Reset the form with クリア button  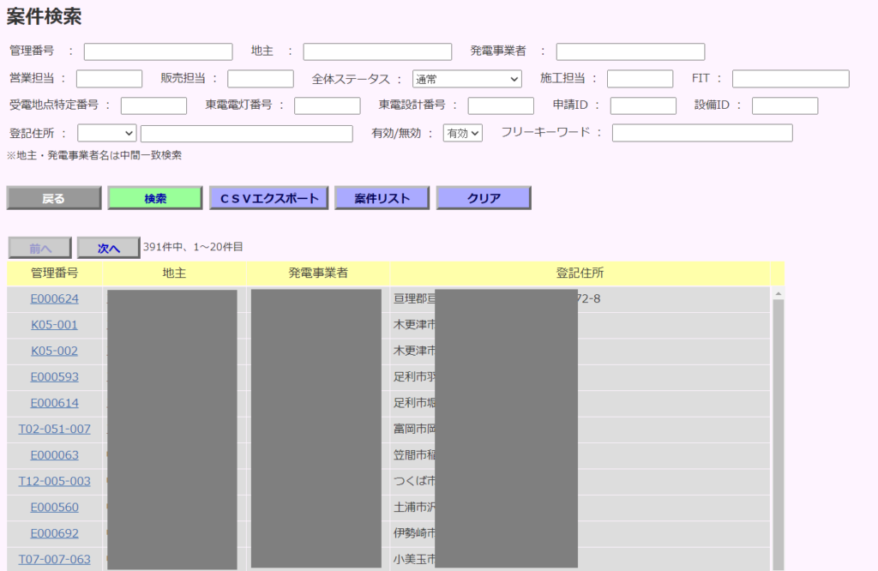click(x=484, y=198)
